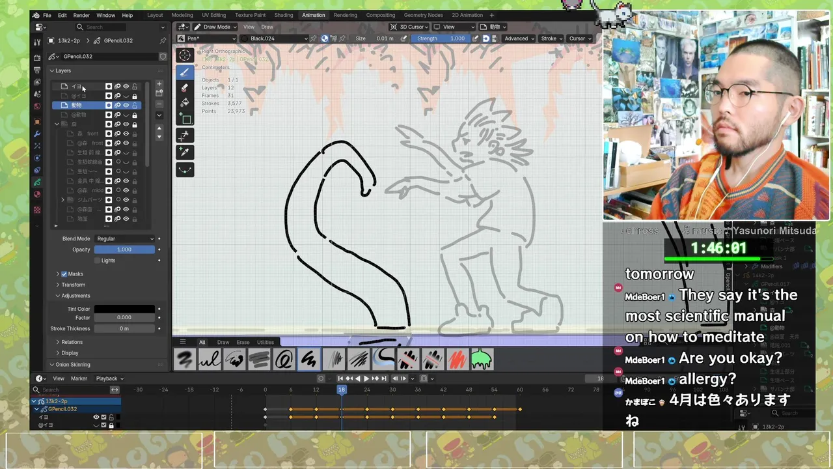This screenshot has width=833, height=469.
Task: Open the timeline Marker menu
Action: (x=79, y=378)
